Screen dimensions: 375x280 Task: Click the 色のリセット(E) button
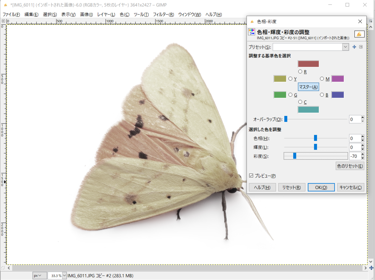(x=350, y=166)
